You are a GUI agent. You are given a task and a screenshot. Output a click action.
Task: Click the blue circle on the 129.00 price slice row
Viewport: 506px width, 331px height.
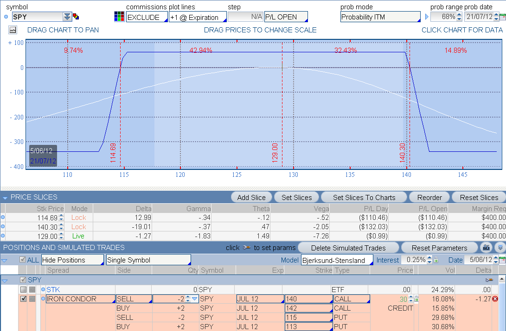[3, 236]
